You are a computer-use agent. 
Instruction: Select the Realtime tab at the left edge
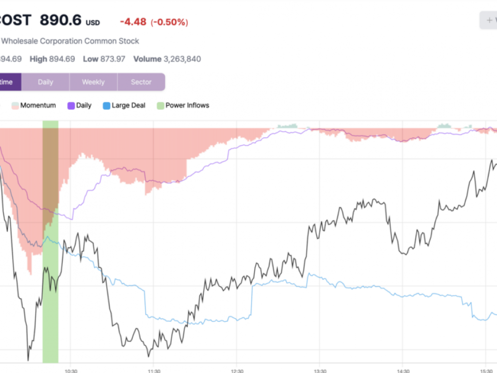[x=10, y=82]
